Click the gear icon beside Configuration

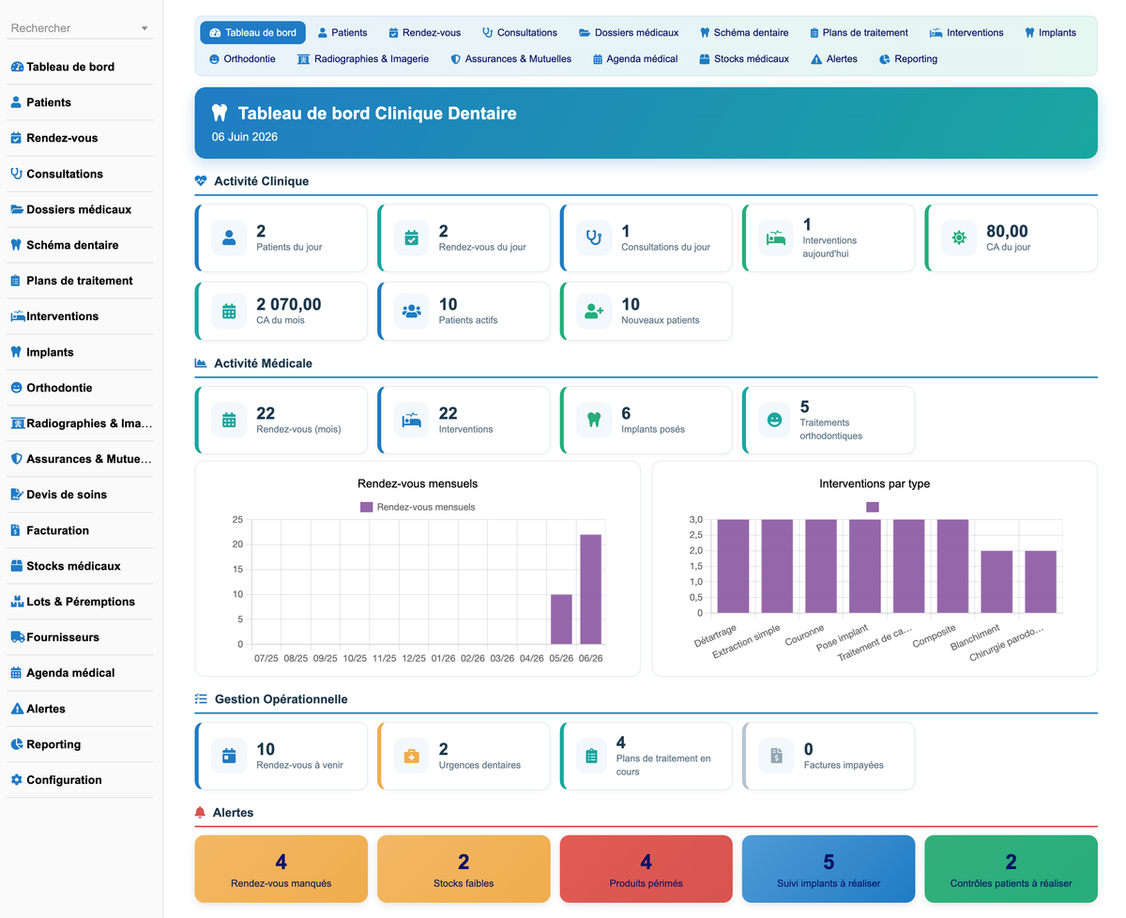point(16,780)
